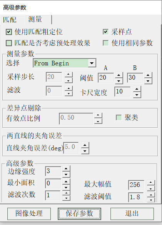Increase 卡尺宽度 with the up arrow
Viewport: 162px width, 225px height.
[x=137, y=89]
